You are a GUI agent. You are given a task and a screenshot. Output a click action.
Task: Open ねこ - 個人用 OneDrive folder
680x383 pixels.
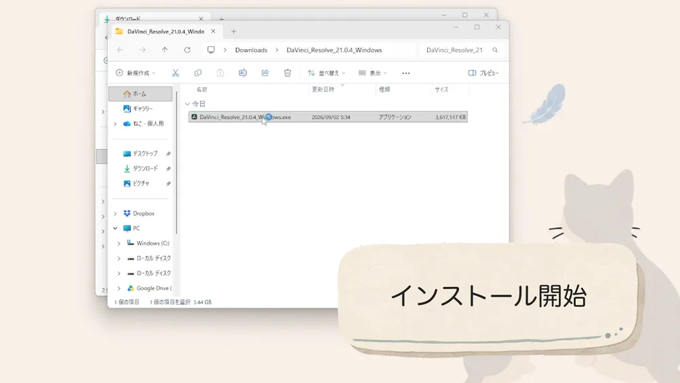[x=148, y=124]
